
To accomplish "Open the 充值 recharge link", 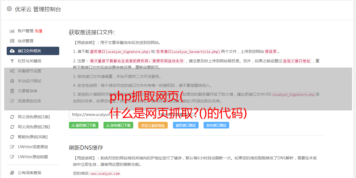I will [x=38, y=31].
